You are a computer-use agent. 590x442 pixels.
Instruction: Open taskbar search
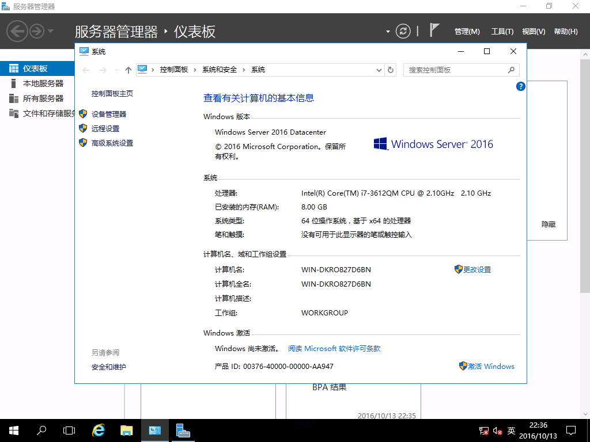tap(41, 430)
